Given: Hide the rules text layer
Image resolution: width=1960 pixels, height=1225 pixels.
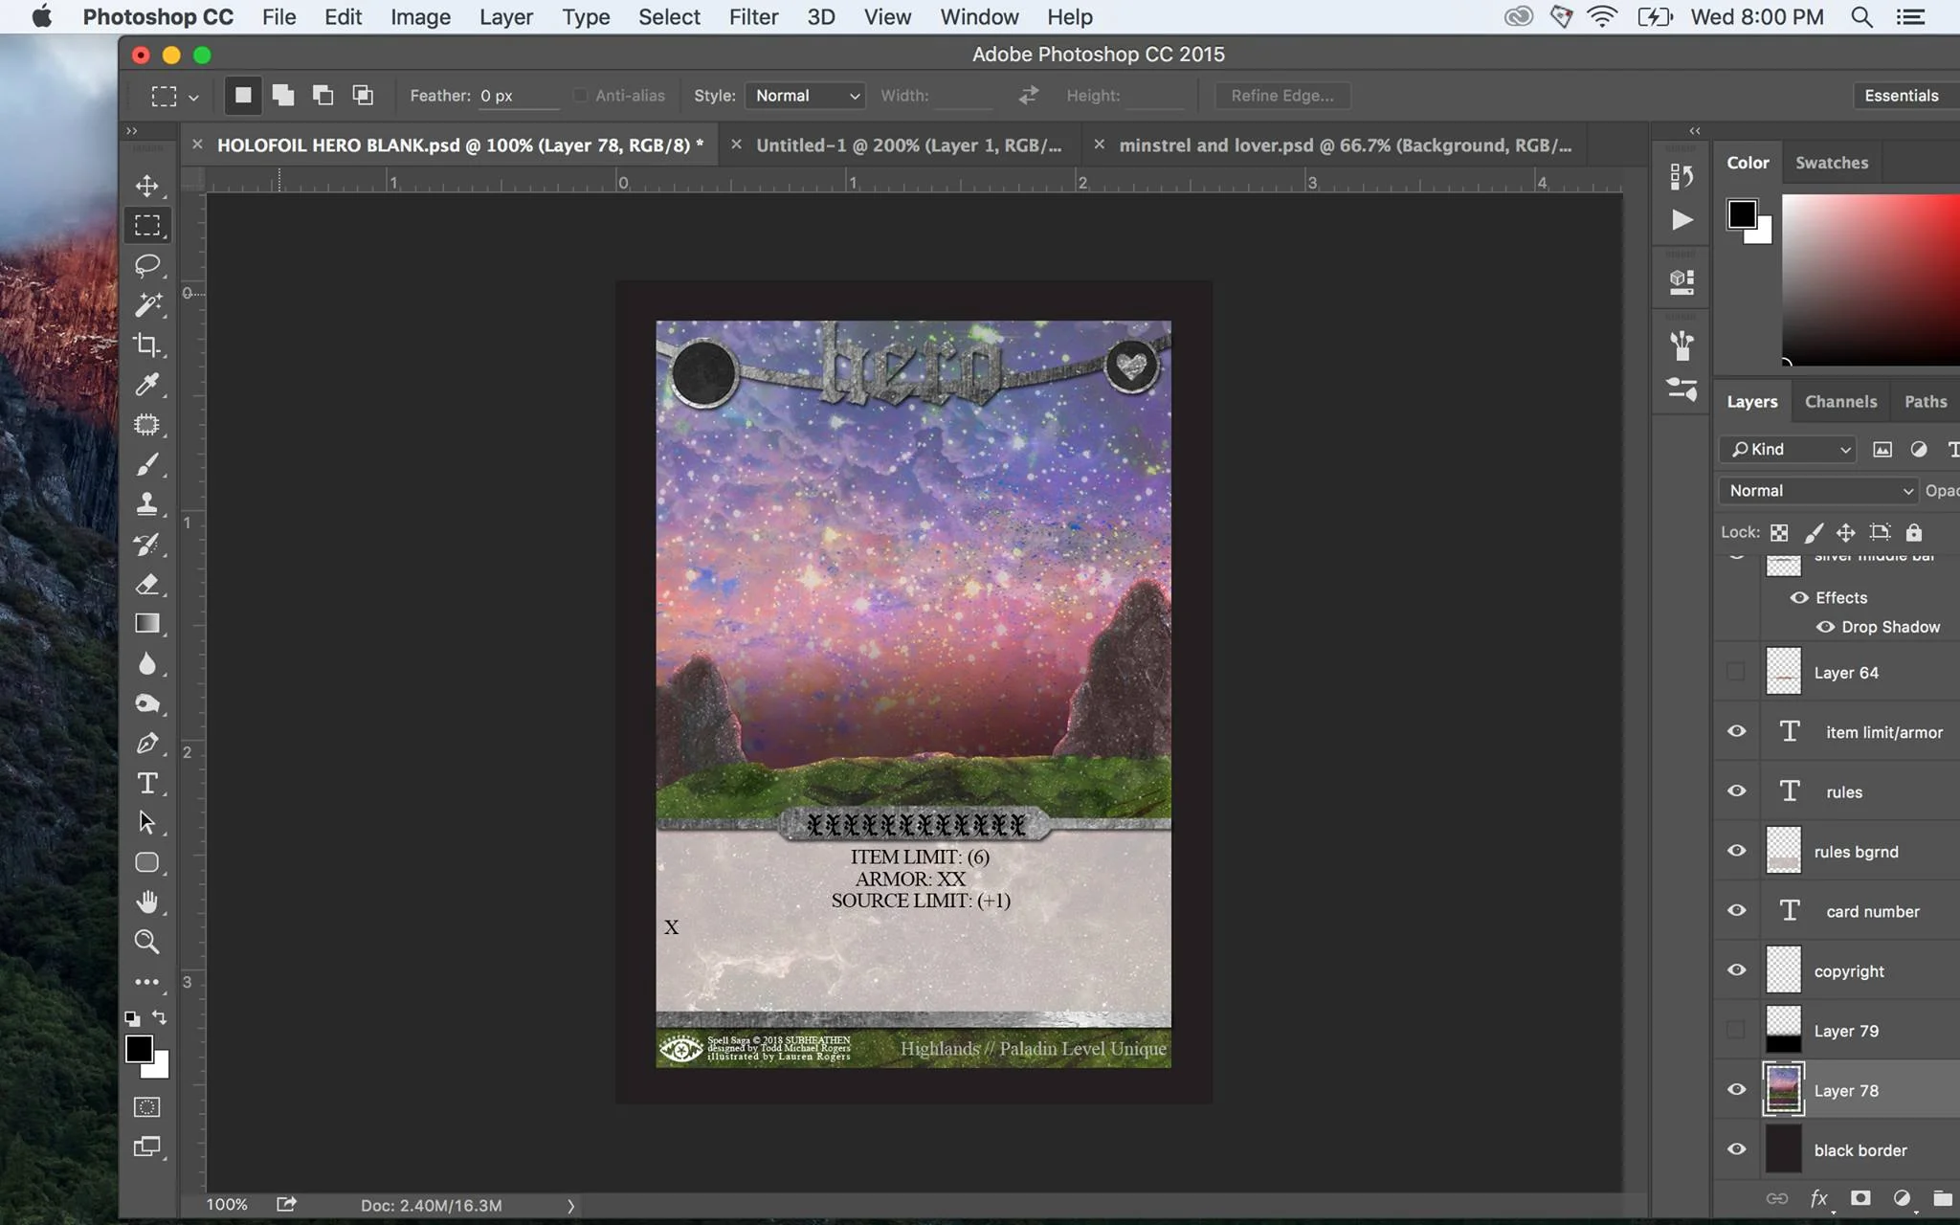Looking at the screenshot, I should [1736, 791].
